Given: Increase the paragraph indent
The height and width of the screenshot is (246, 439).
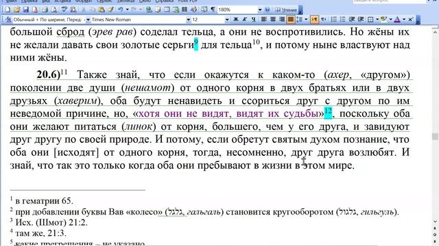Looking at the screenshot, I should [361, 19].
